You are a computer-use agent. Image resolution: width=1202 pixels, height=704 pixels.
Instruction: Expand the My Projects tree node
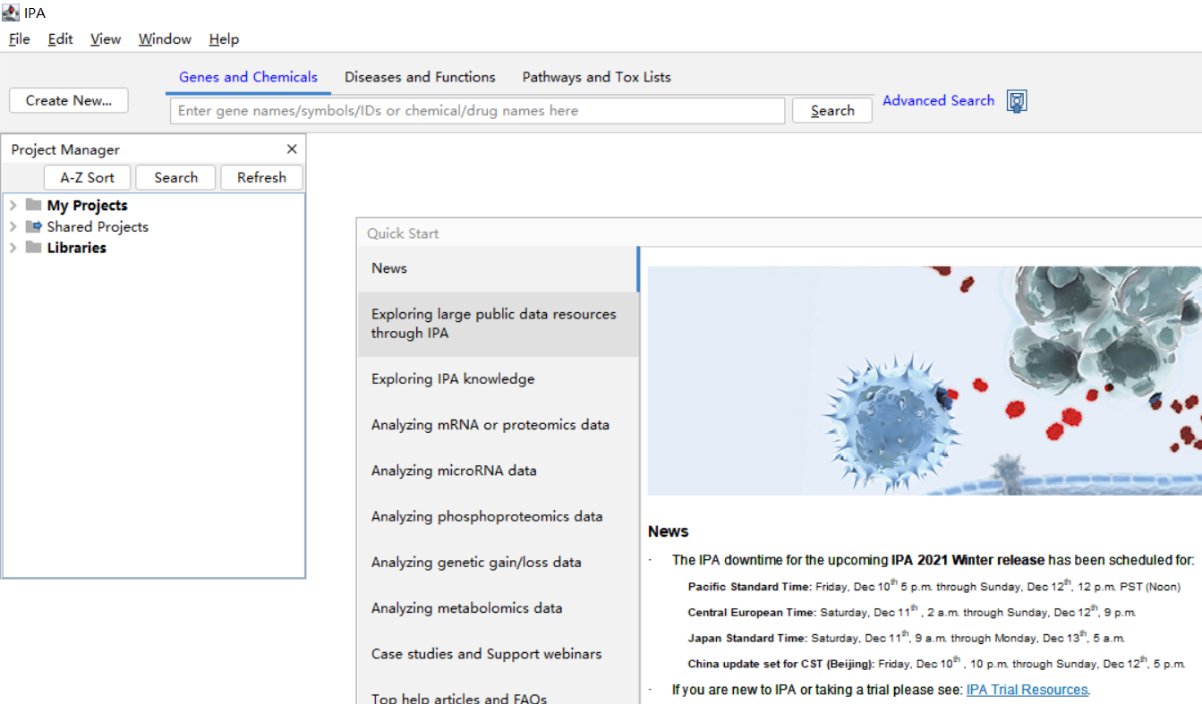[13, 205]
